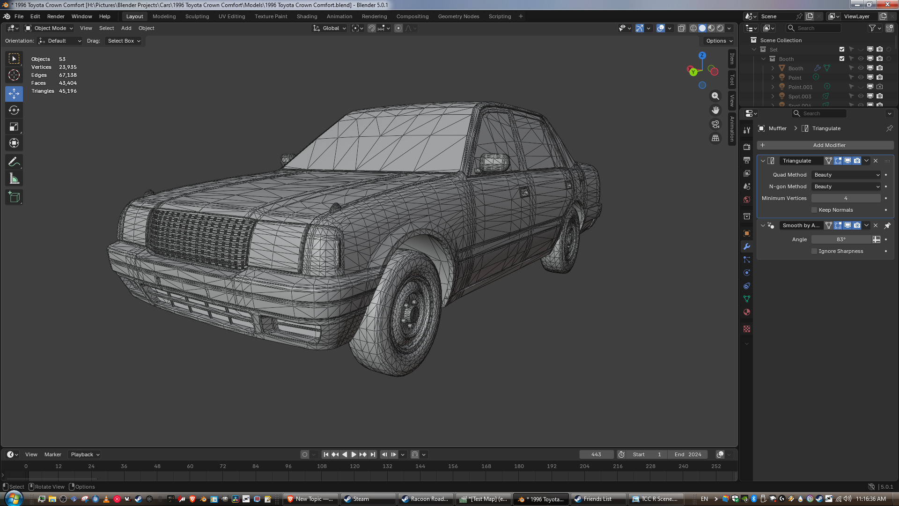Adjust the Smooth by Angle slider
The height and width of the screenshot is (506, 899).
841,239
